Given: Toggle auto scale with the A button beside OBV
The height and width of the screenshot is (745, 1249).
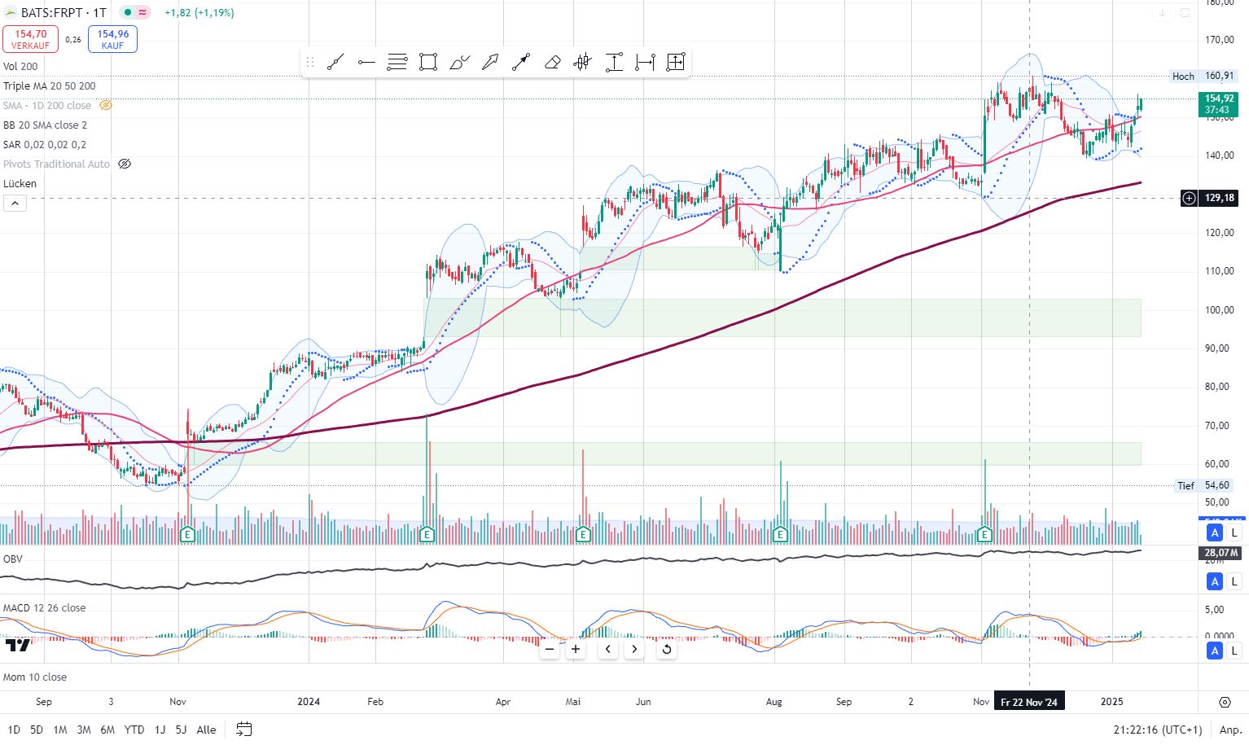Looking at the screenshot, I should coord(1215,581).
